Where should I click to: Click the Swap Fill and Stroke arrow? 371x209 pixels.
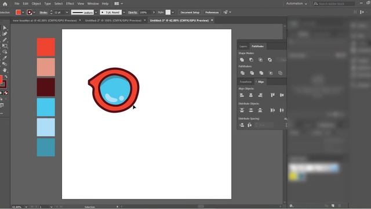point(6,77)
